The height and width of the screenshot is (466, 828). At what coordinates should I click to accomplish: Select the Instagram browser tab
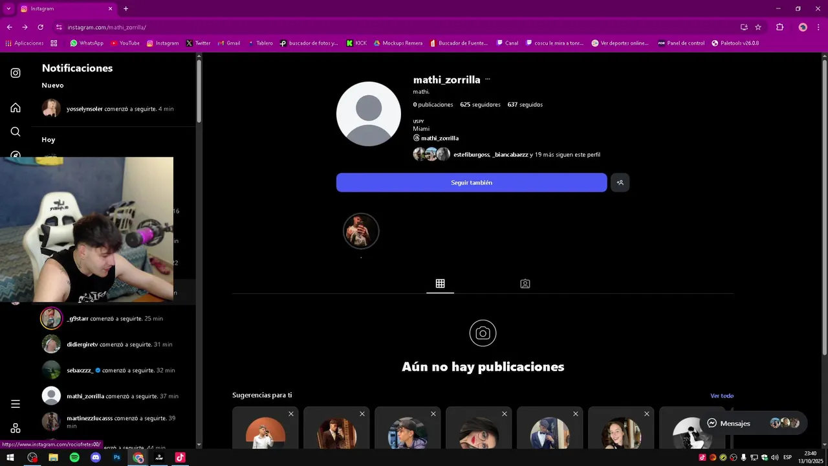click(67, 8)
